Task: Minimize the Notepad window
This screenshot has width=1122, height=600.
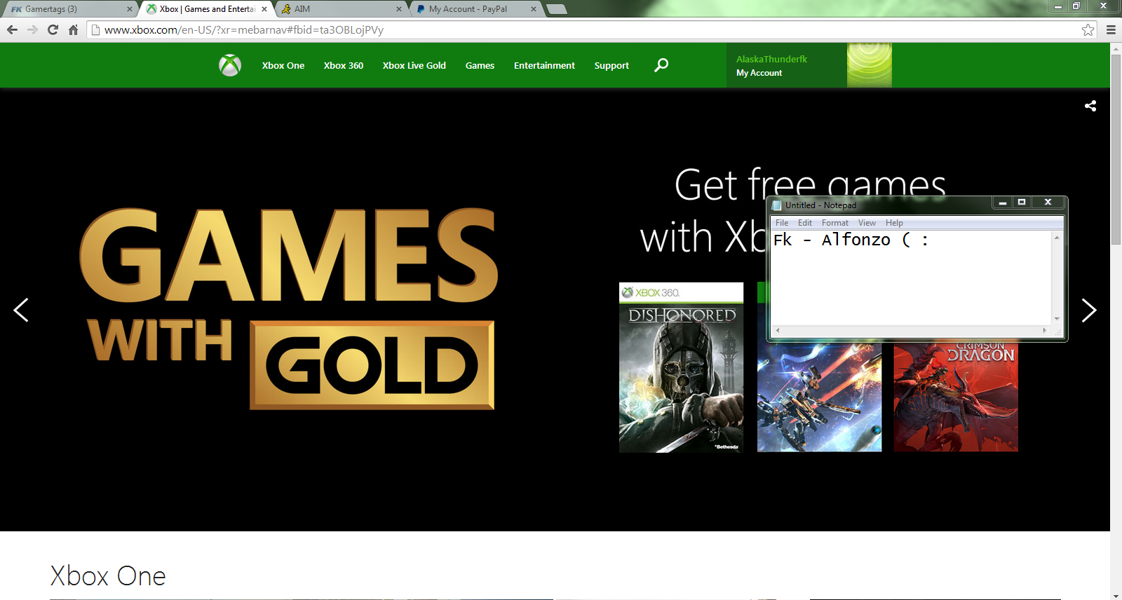Action: click(x=1003, y=203)
